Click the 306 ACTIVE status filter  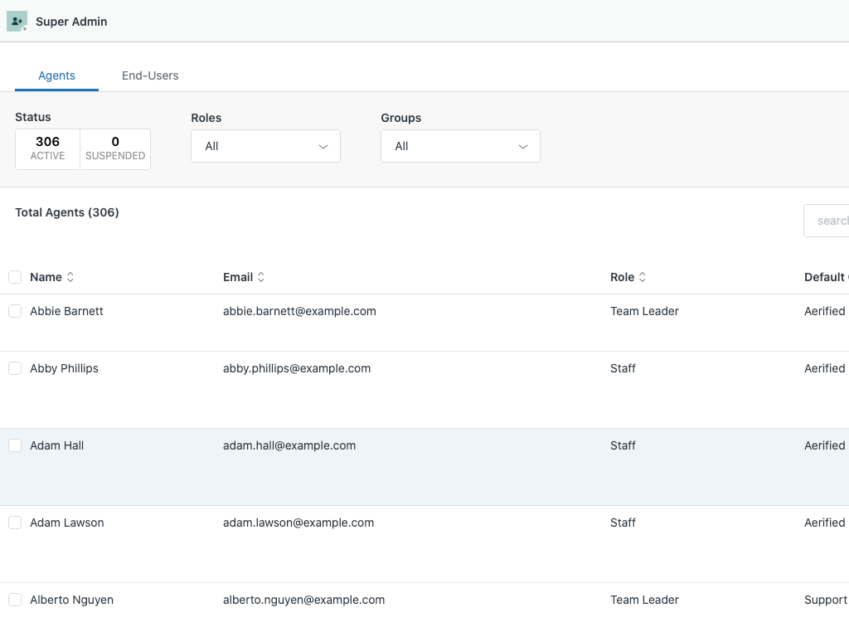click(x=47, y=148)
